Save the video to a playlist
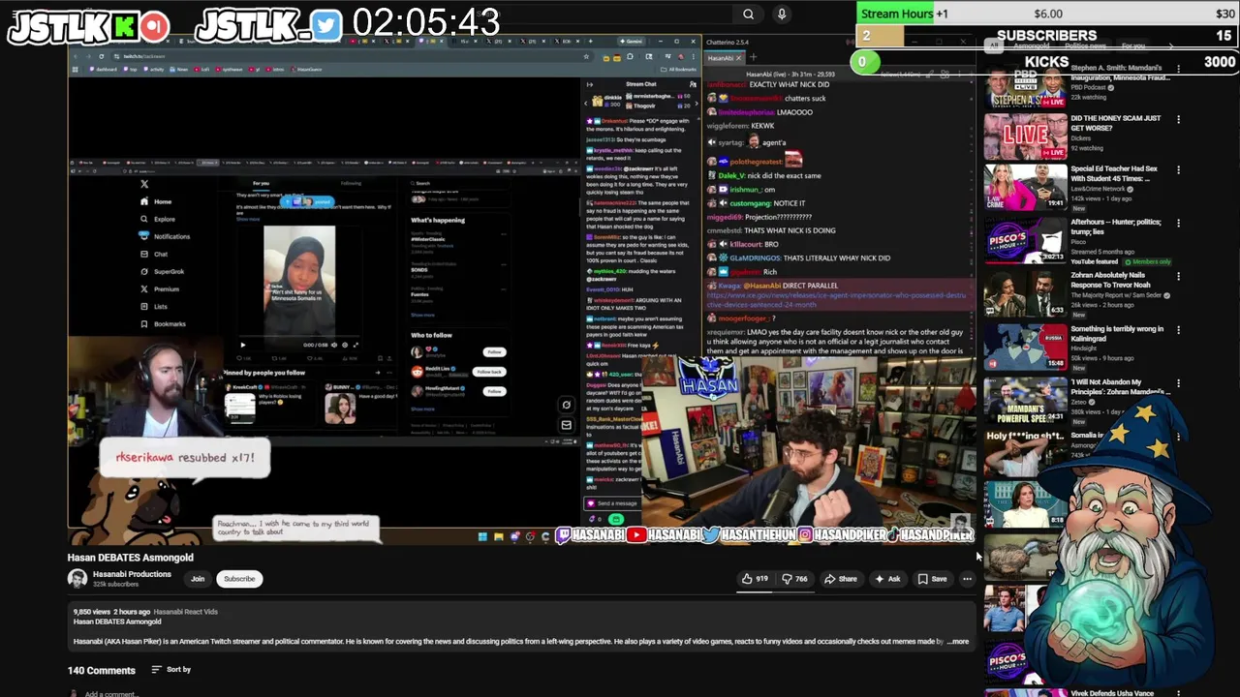 tap(932, 579)
